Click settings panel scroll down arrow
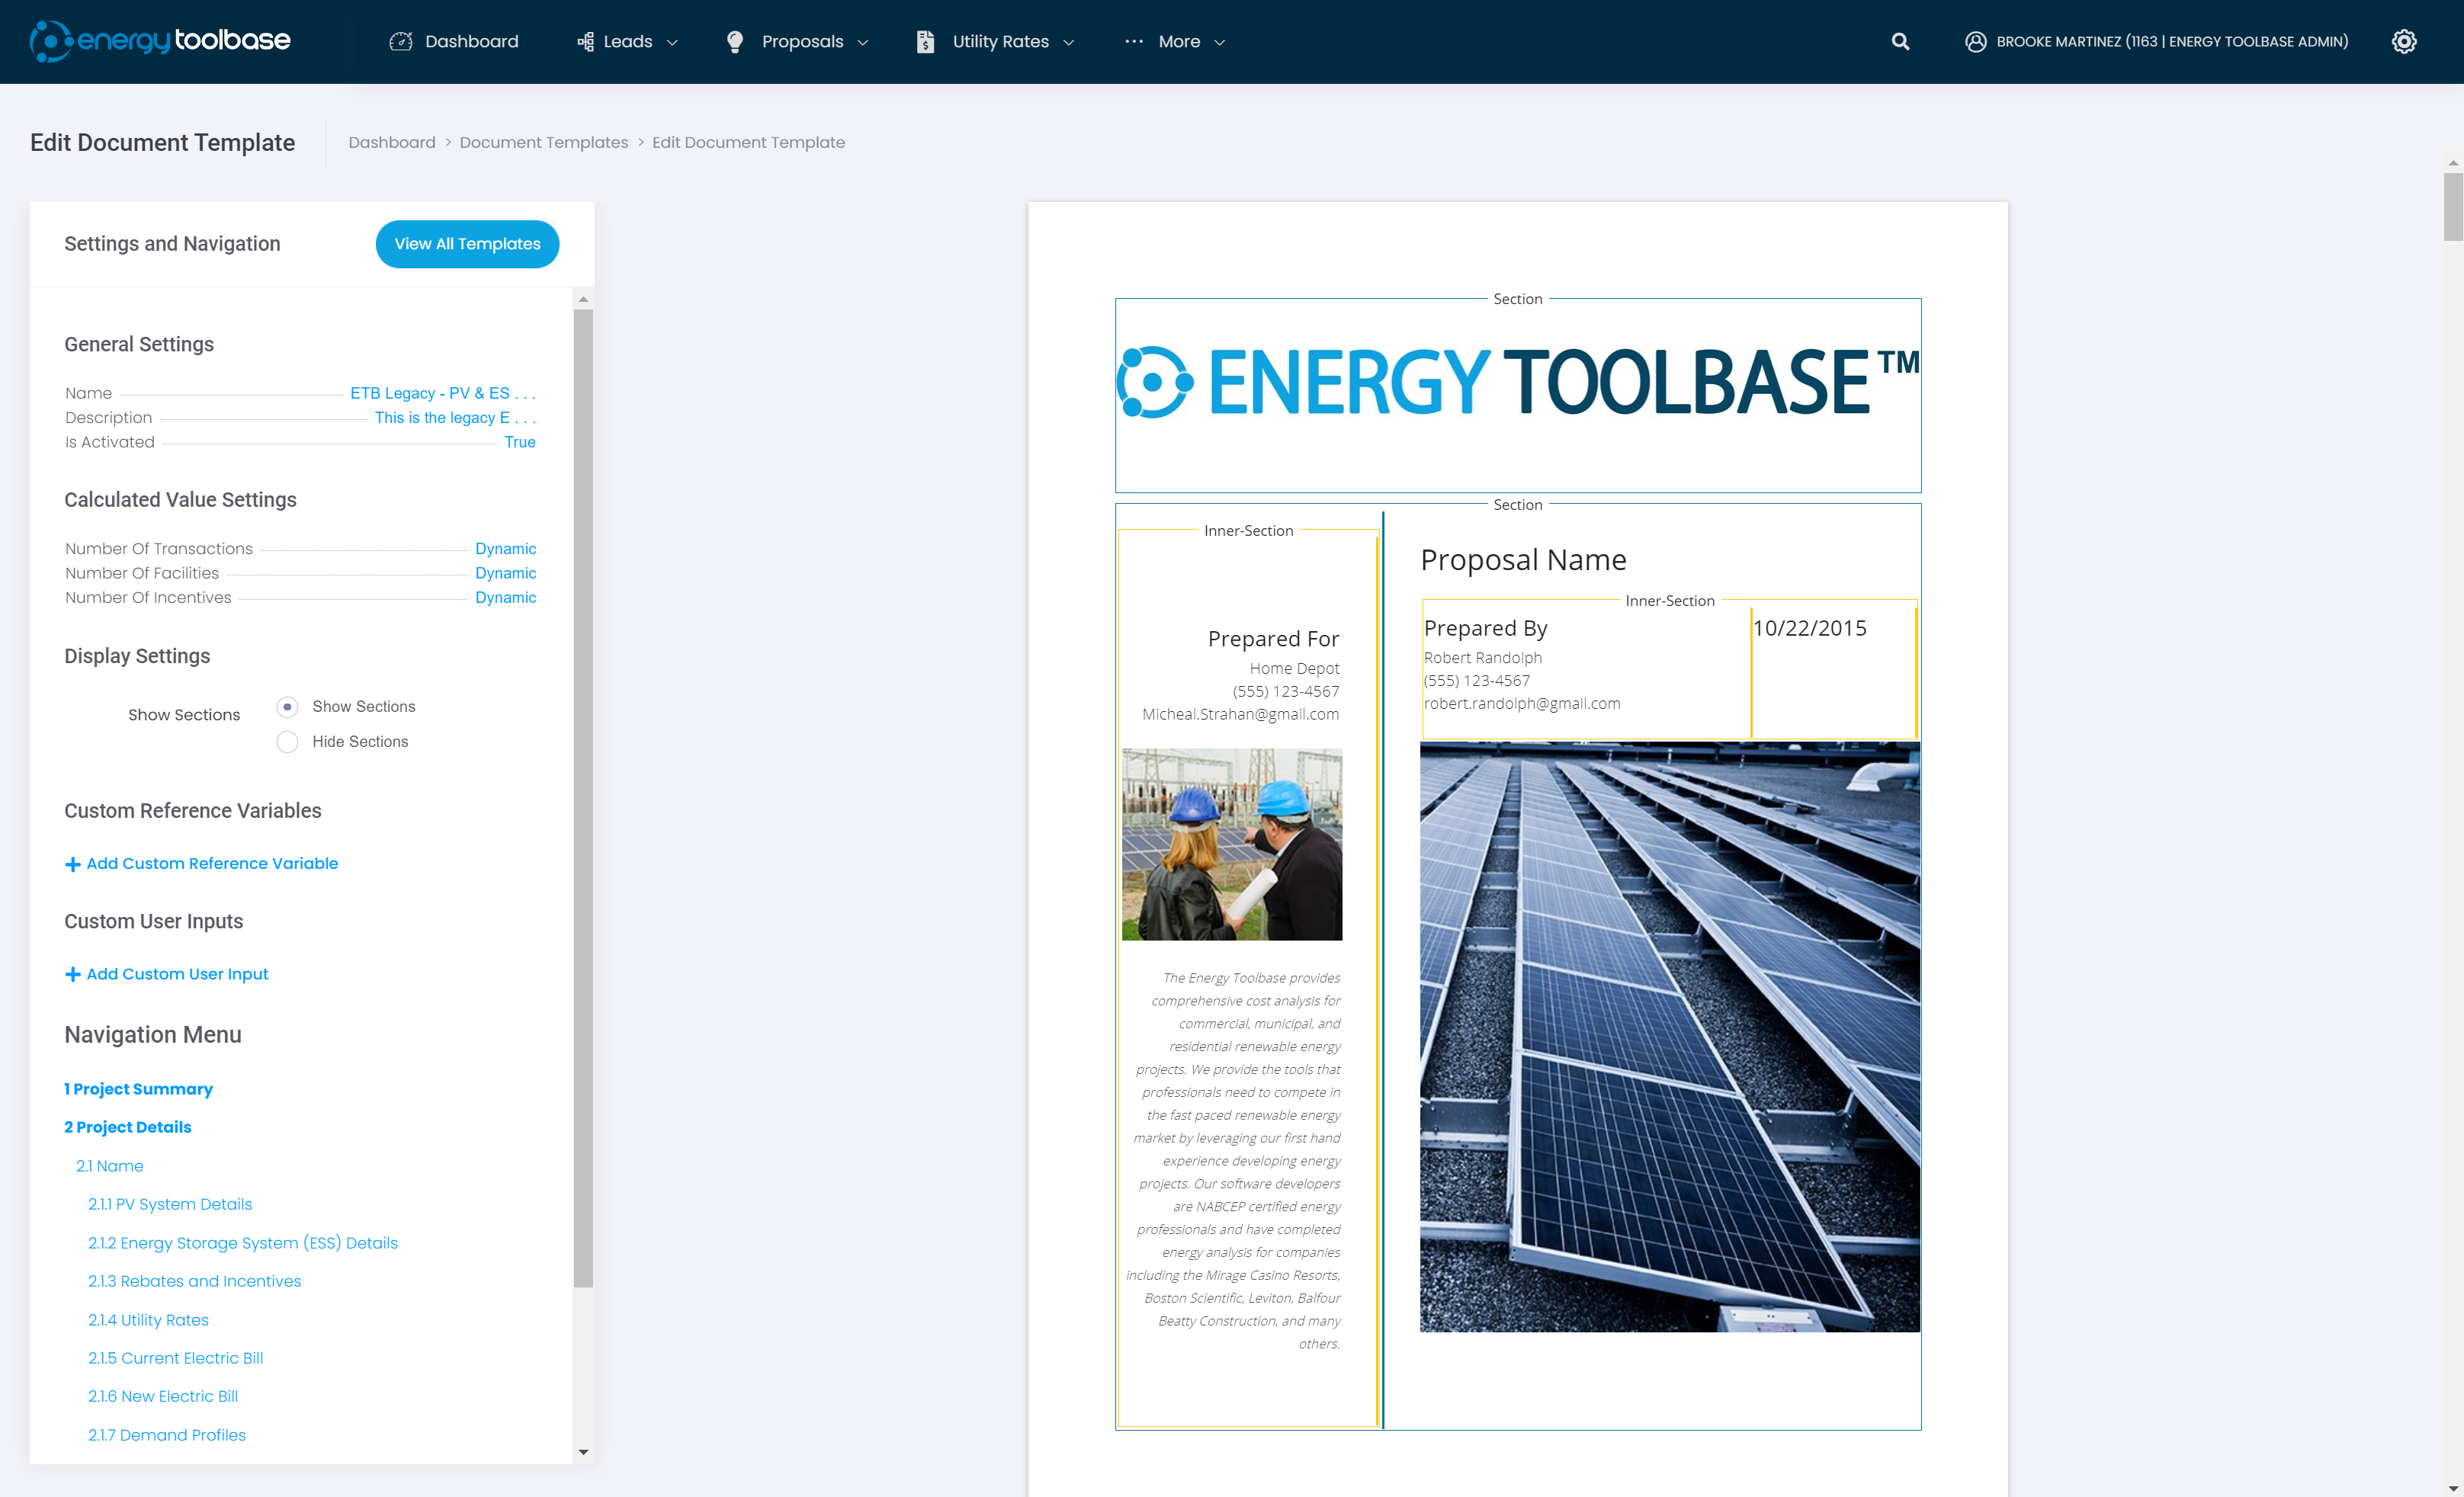Viewport: 2464px width, 1497px height. tap(584, 1453)
